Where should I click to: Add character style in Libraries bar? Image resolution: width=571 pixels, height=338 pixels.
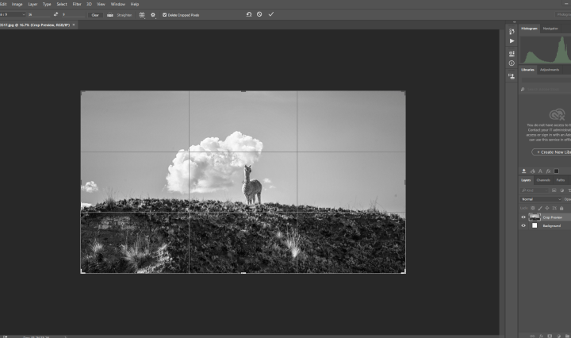pyautogui.click(x=540, y=171)
